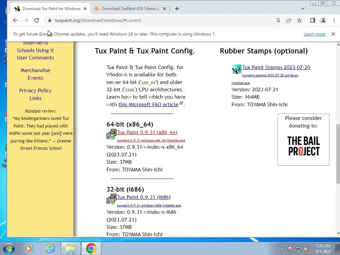Click the Tux Paint Stamps penguin icon
The width and height of the screenshot is (340, 255).
click(236, 69)
